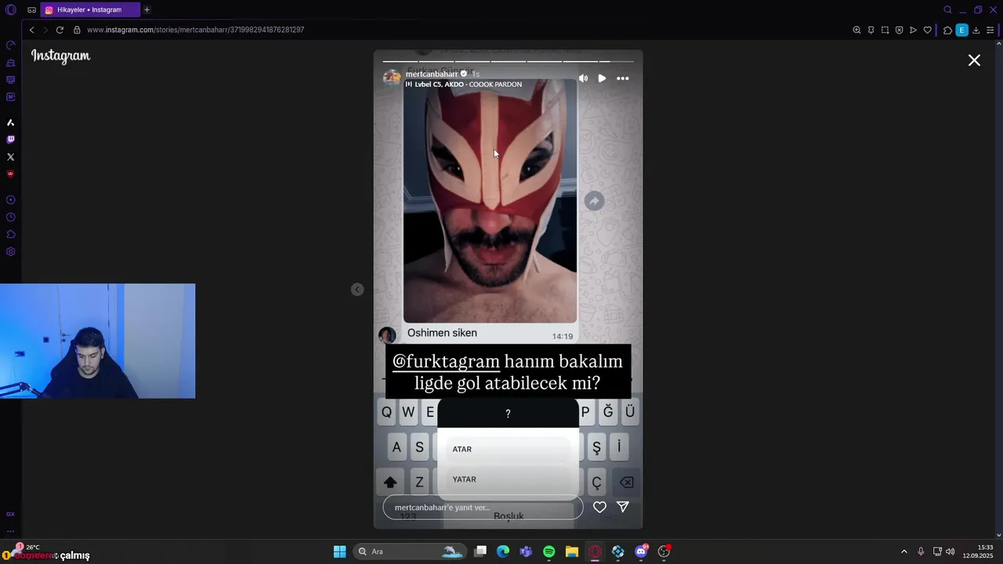
Task: Open GX Control in the sidebar
Action: click(10, 45)
